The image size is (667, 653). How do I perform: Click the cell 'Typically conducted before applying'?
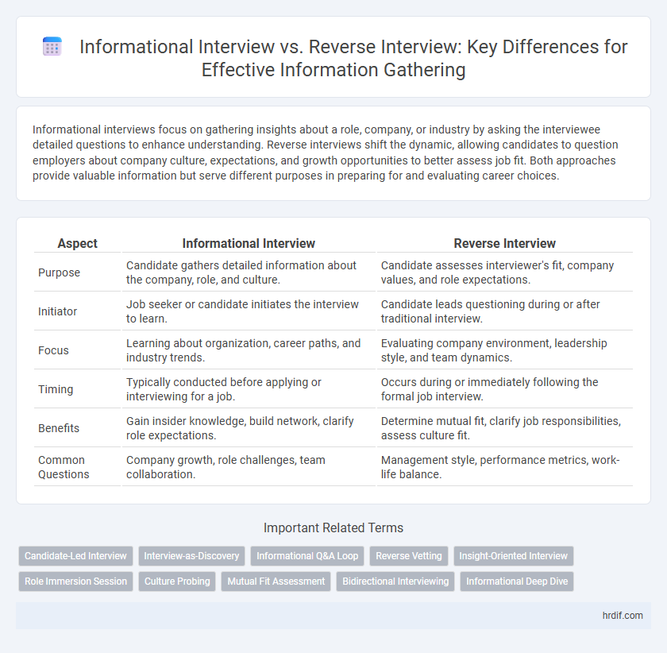249,389
